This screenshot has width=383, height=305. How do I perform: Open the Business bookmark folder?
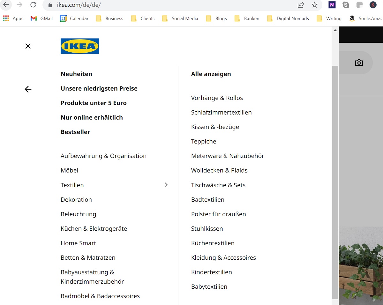coord(109,19)
